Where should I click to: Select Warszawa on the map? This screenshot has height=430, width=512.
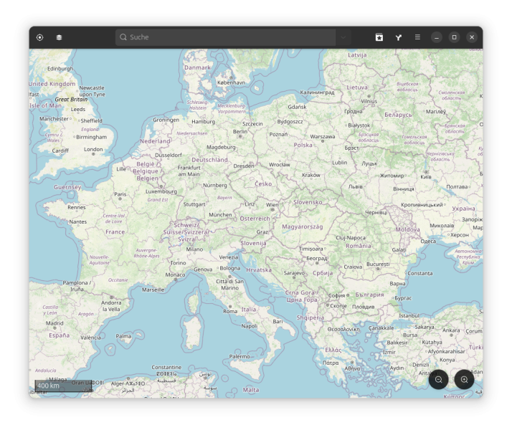(x=323, y=136)
